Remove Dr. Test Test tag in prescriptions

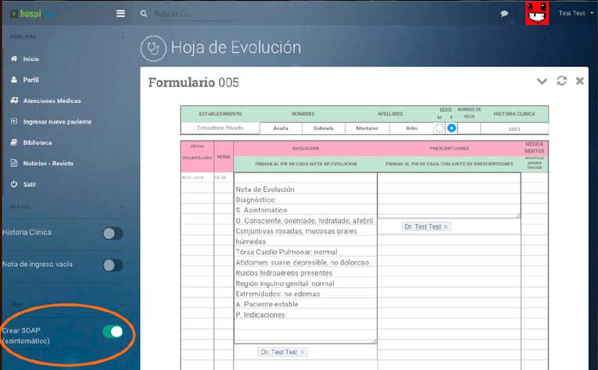pyautogui.click(x=446, y=226)
